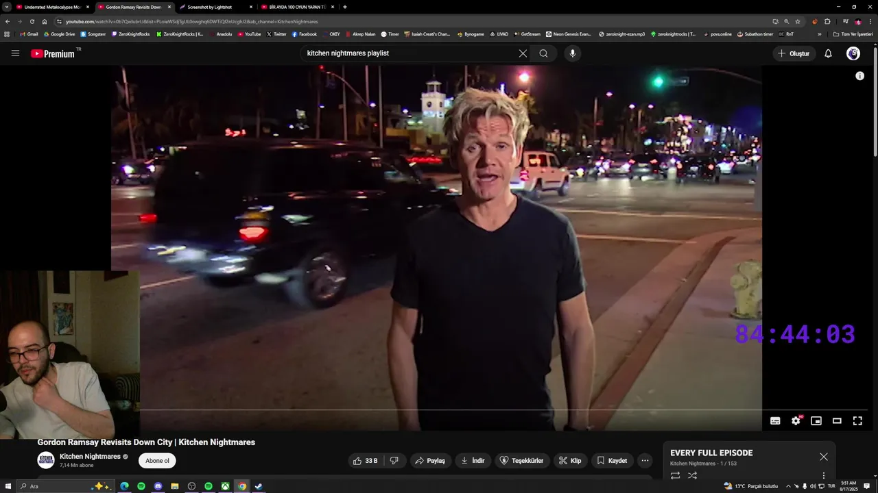Open Facebook bookmark
The height and width of the screenshot is (493, 878).
(304, 34)
